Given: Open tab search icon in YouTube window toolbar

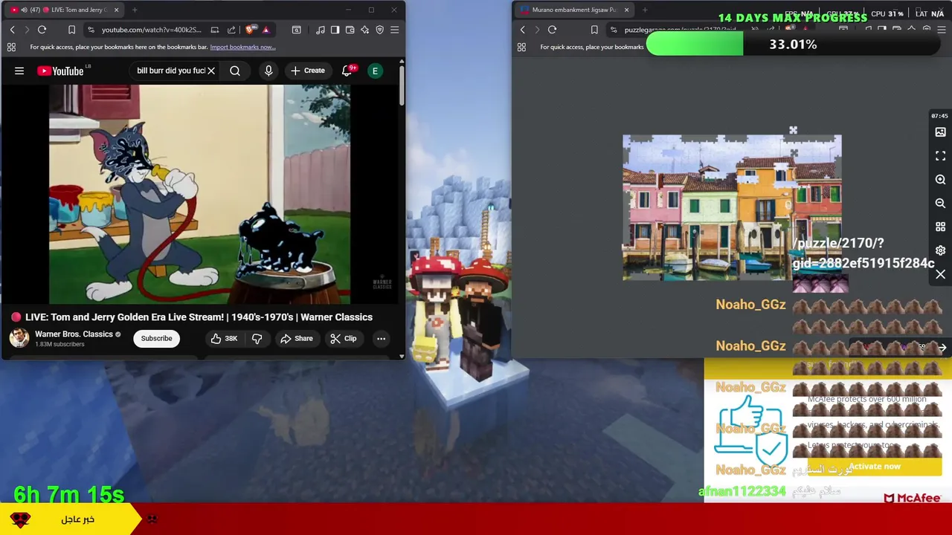Looking at the screenshot, I should [296, 30].
